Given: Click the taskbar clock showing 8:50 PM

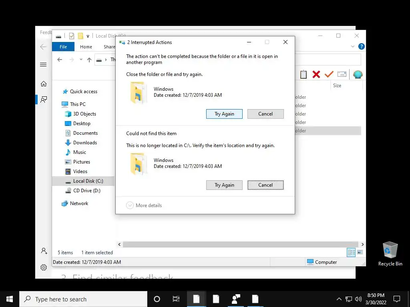Looking at the screenshot, I should [x=376, y=299].
